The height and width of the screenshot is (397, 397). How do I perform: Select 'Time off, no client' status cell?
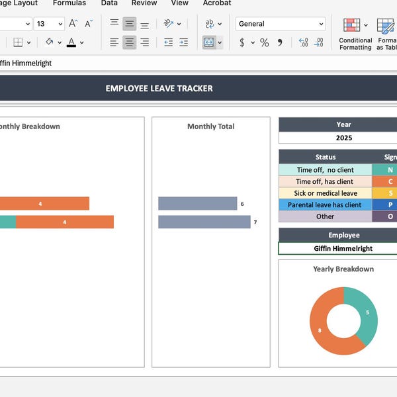(326, 169)
